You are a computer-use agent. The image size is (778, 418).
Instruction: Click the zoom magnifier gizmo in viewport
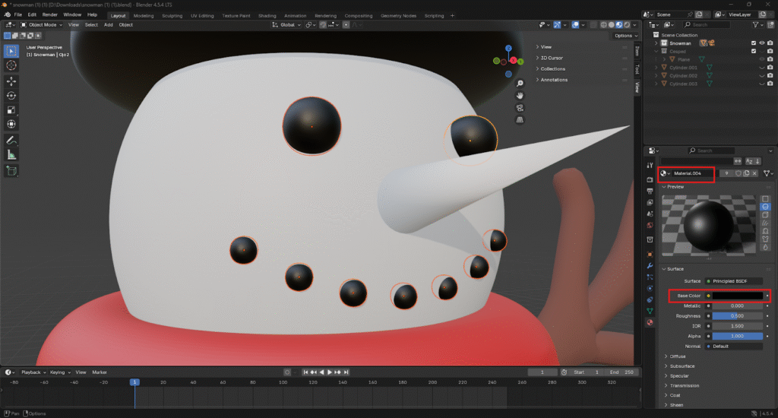click(x=520, y=83)
